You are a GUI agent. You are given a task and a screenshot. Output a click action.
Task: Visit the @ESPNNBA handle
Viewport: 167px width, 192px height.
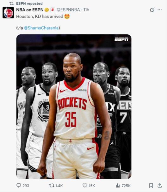pos(68,10)
